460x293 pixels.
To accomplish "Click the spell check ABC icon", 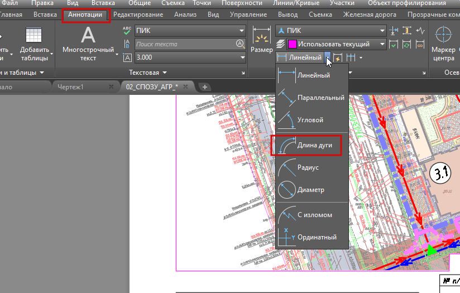I will click(x=127, y=31).
